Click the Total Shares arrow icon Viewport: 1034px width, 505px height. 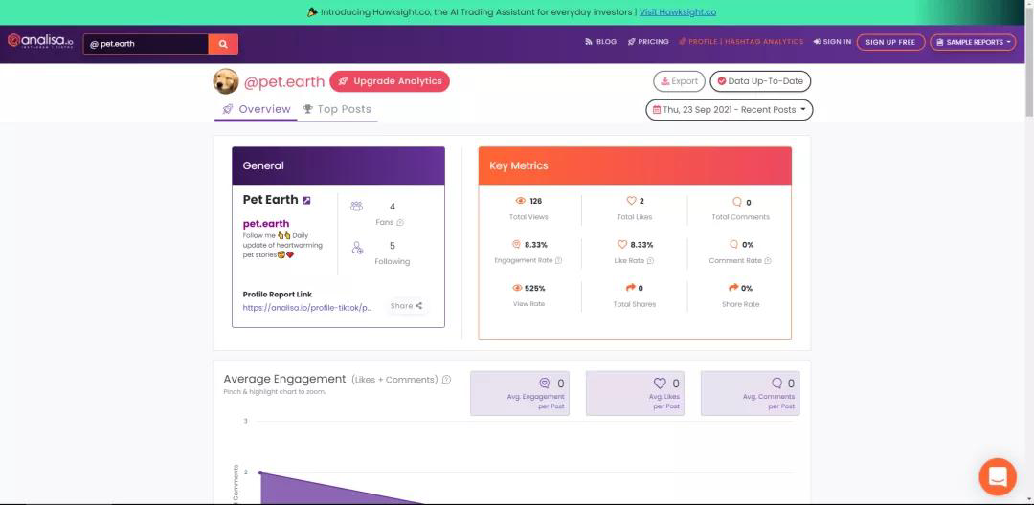630,288
